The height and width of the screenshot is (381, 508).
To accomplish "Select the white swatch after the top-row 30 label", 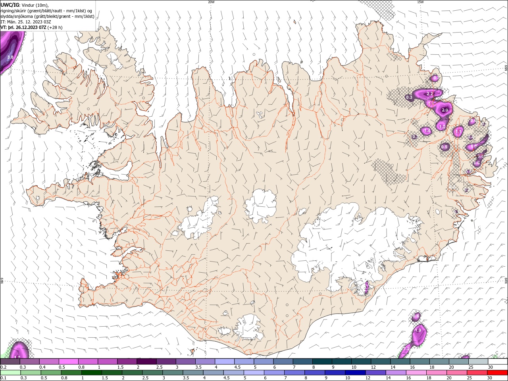I will [x=498, y=362].
